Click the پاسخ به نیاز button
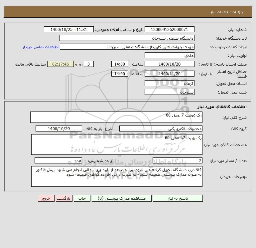 coord(178,198)
